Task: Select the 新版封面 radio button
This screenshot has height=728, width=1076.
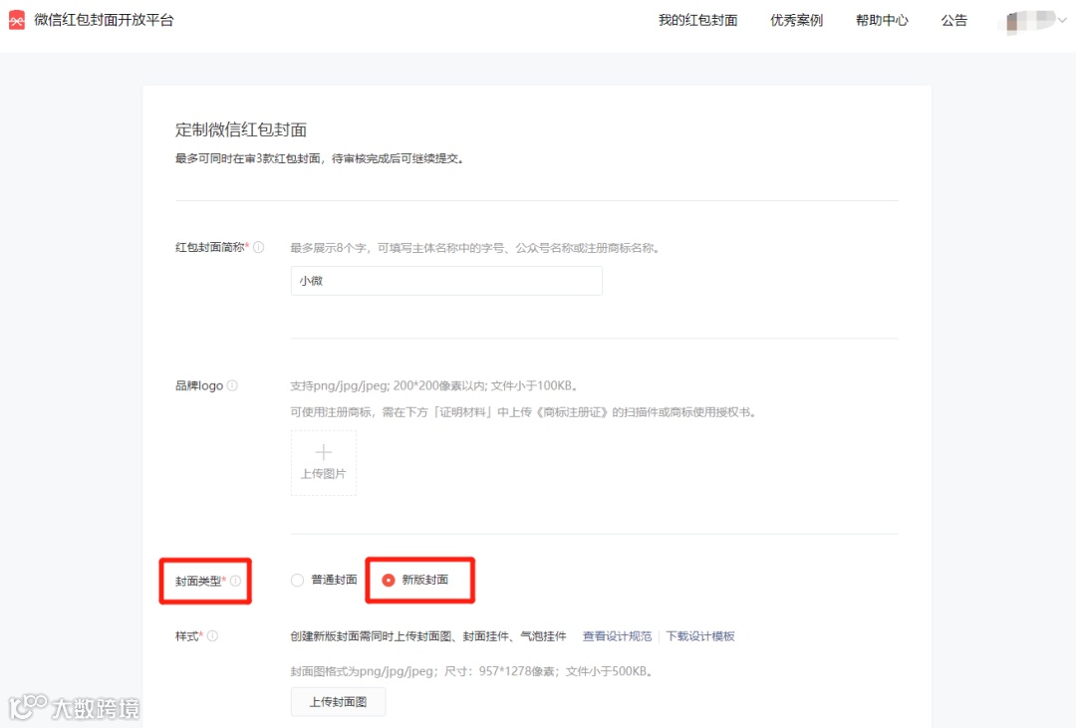Action: (x=389, y=581)
